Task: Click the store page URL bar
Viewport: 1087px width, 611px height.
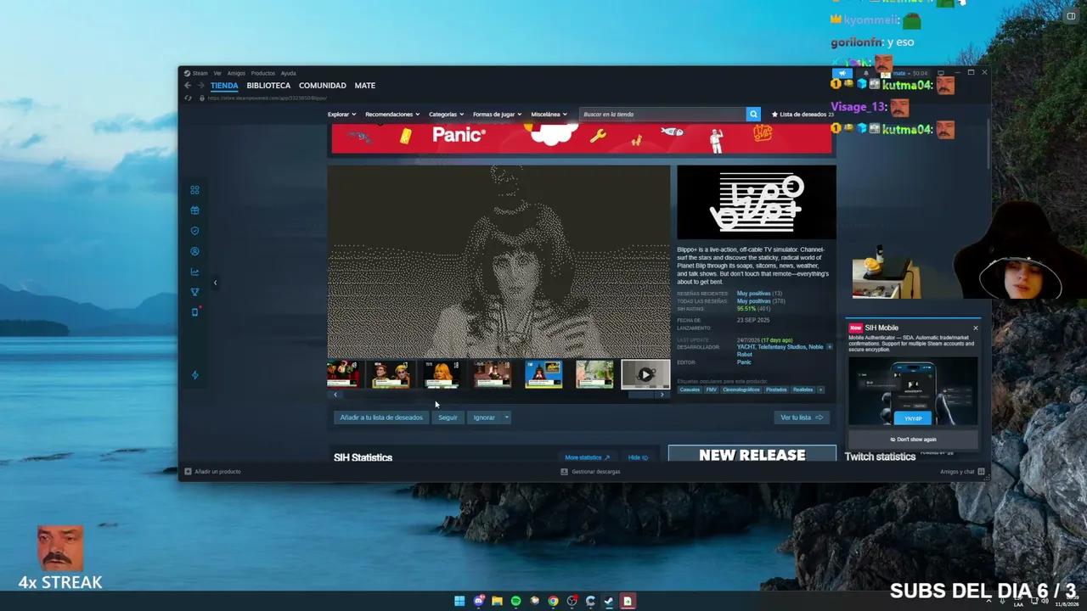Action: coord(268,98)
